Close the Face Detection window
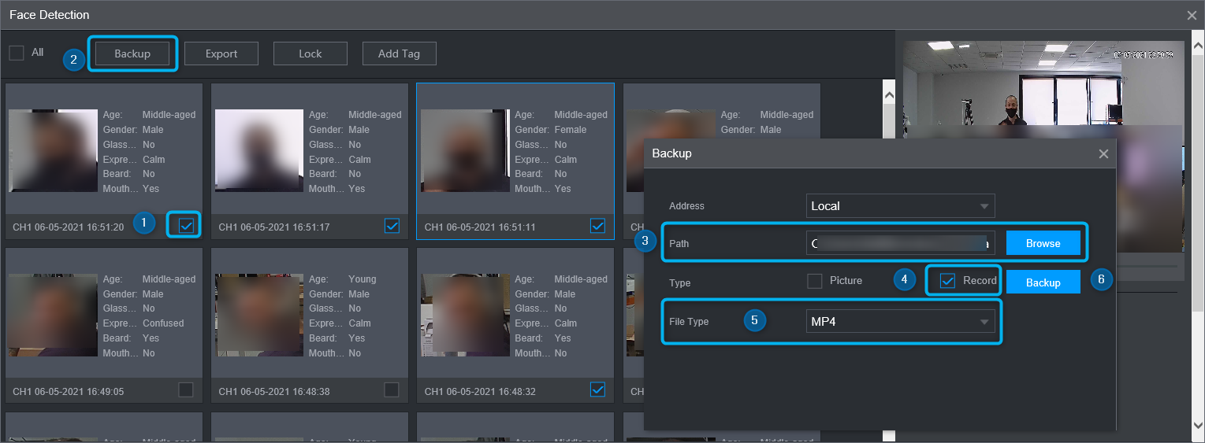This screenshot has width=1205, height=443. pos(1192,15)
